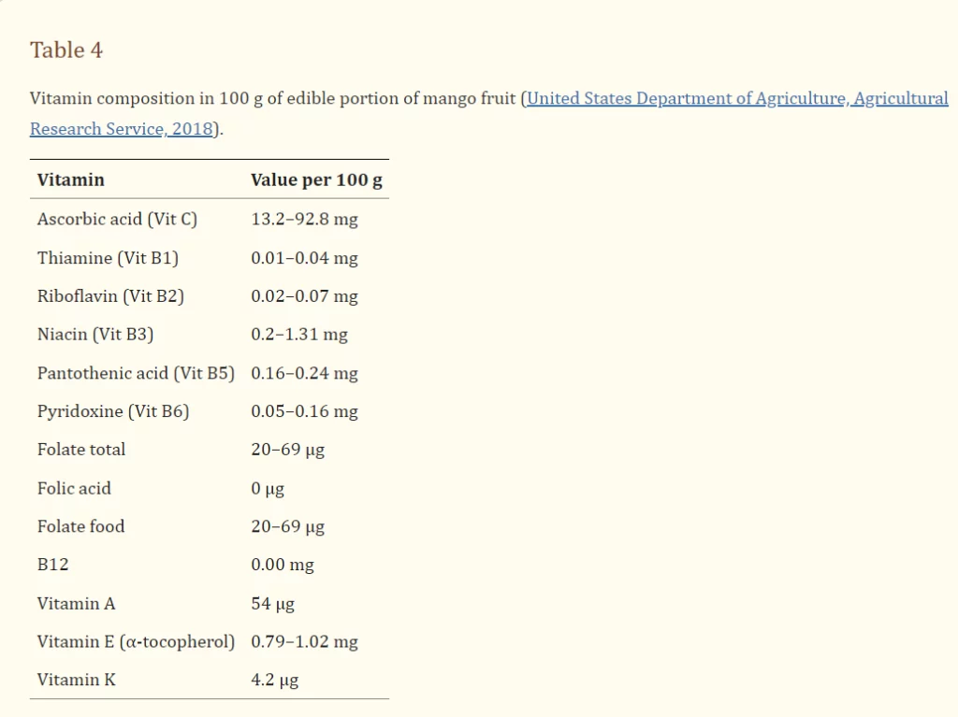This screenshot has width=958, height=717.
Task: Click the 0.2–1.31 mg niacin value
Action: tap(298, 334)
